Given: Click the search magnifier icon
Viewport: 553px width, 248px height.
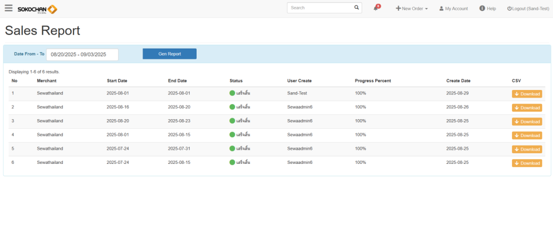Looking at the screenshot, I should (356, 8).
